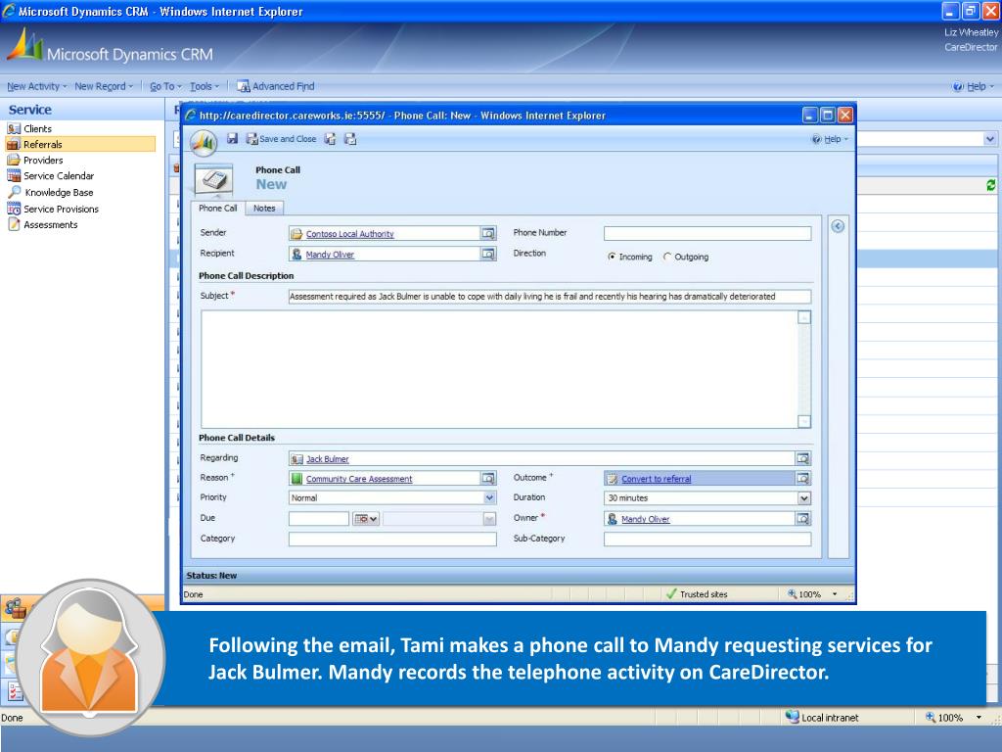Click the refresh icon in background grid
This screenshot has height=752, width=1002.
pyautogui.click(x=990, y=185)
